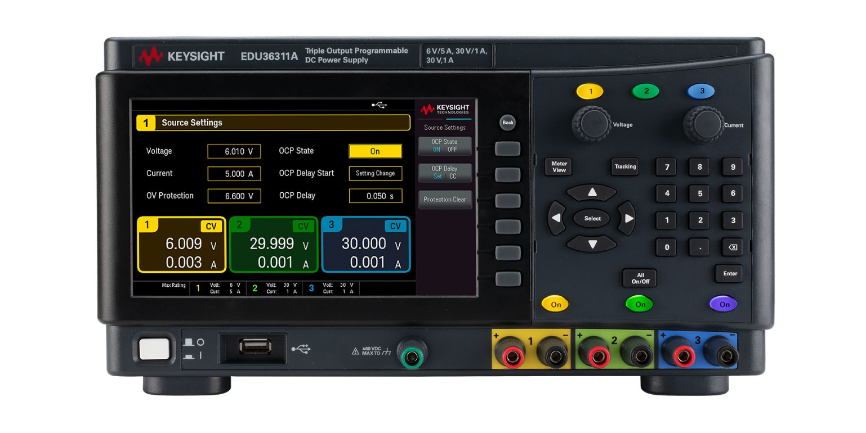Select Protection Clear on-screen menu item
The width and height of the screenshot is (866, 433).
click(444, 200)
